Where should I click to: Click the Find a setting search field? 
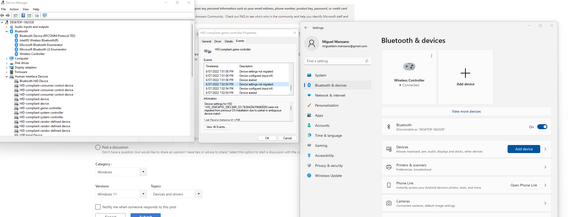338,61
